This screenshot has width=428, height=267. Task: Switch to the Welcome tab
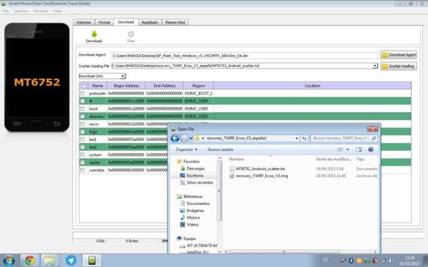pos(83,22)
